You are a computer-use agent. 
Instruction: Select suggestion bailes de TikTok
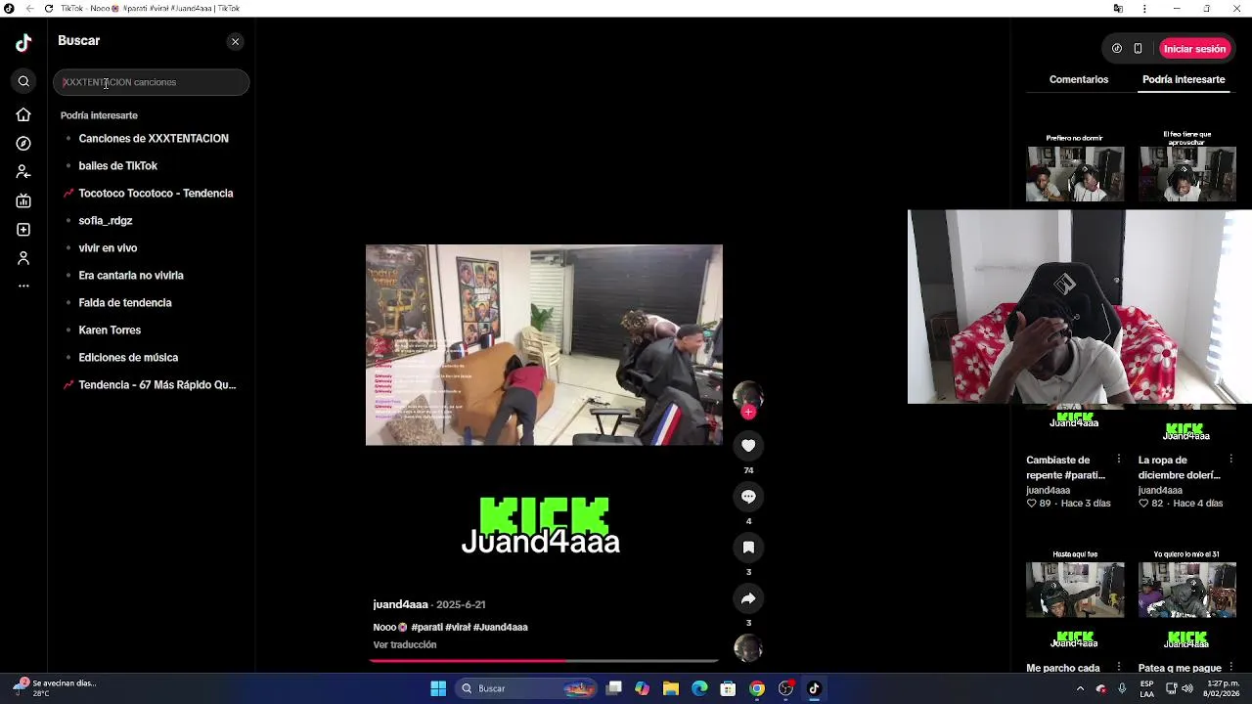(x=117, y=166)
